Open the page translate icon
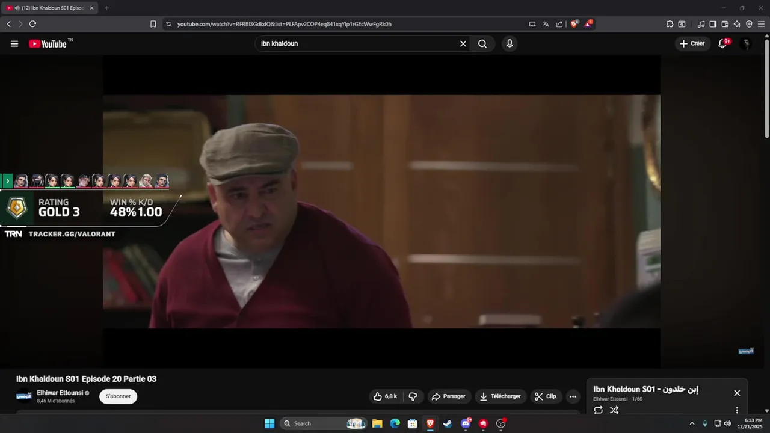 pyautogui.click(x=546, y=24)
